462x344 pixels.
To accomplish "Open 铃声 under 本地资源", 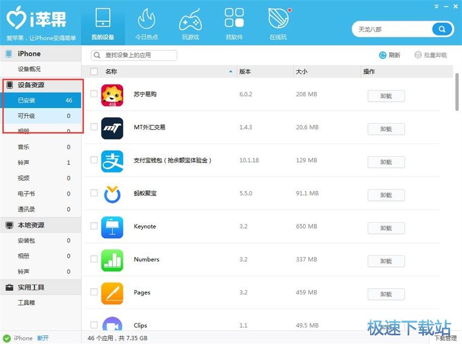I will point(41,272).
